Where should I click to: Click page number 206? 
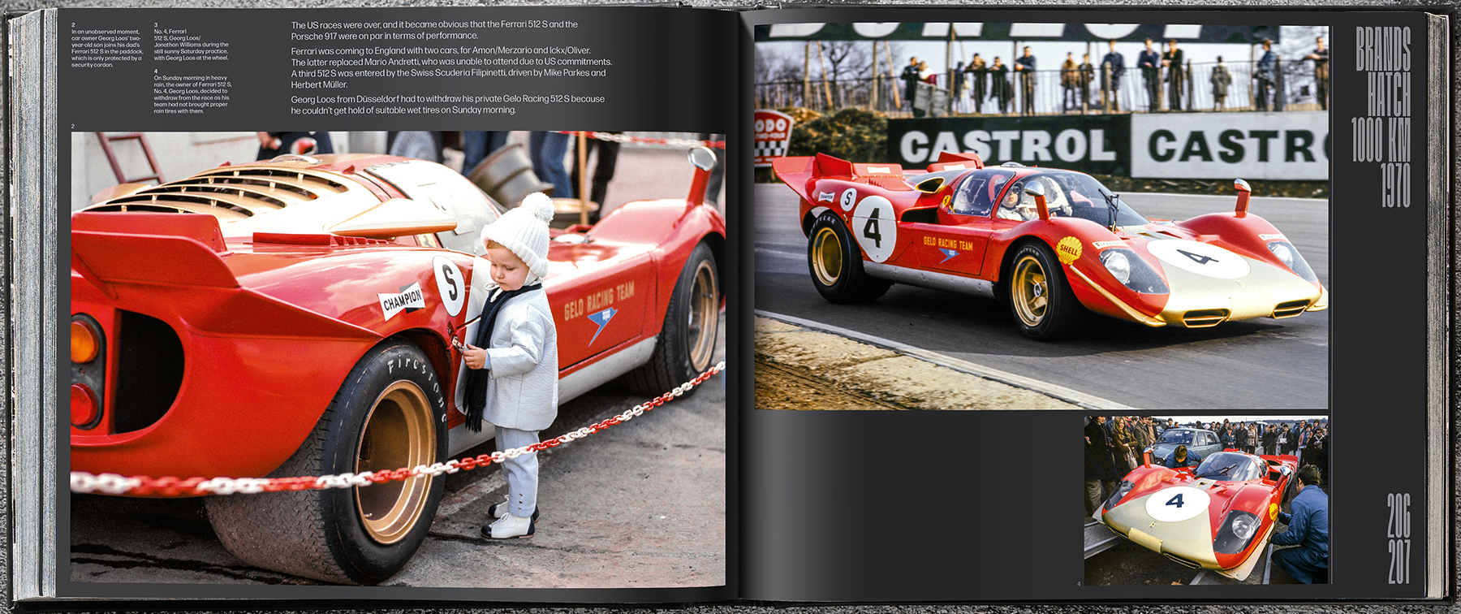[1399, 515]
